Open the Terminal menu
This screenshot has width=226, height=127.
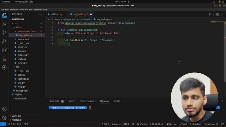coord(38,10)
